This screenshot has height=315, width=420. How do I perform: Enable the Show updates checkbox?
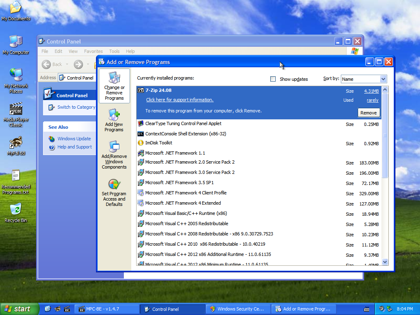click(x=273, y=79)
